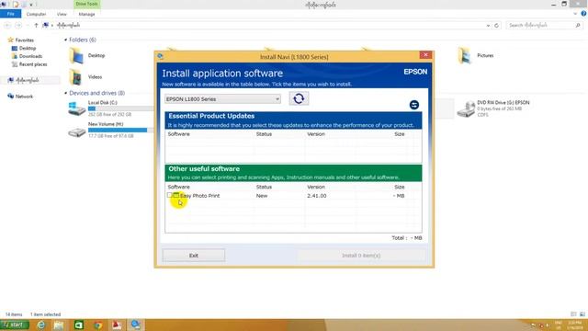The image size is (588, 331).
Task: Select the Local Disk (C:) drive icon
Action: pyautogui.click(x=77, y=108)
